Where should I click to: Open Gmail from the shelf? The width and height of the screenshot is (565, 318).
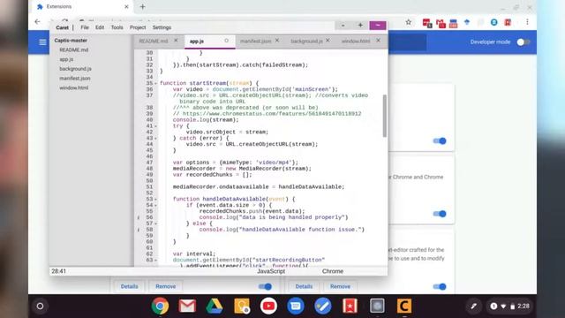[x=187, y=307]
